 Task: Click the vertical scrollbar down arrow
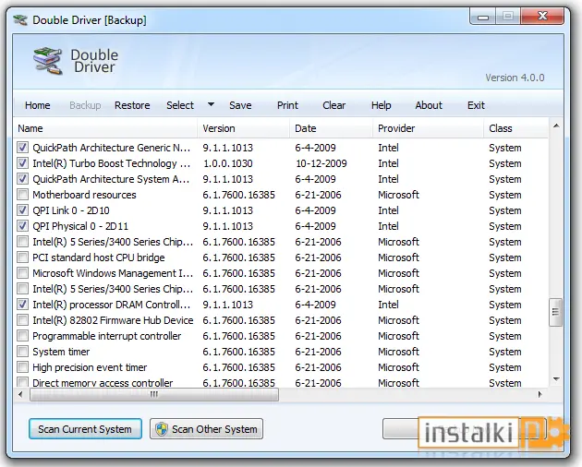tap(556, 379)
